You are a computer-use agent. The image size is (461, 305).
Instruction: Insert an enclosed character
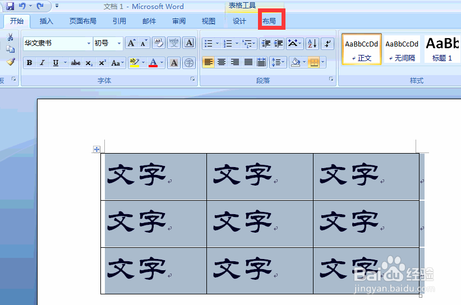189,63
